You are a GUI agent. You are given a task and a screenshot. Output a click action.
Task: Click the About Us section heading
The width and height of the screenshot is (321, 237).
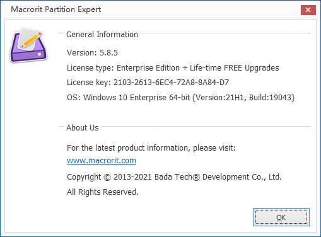click(x=83, y=128)
